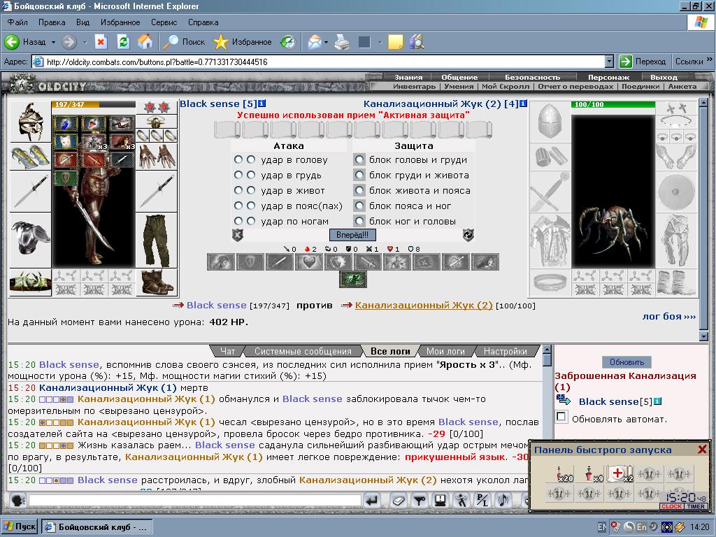Viewport: 716px width, 537px height.
Task: Open the Сервис menu
Action: click(164, 22)
